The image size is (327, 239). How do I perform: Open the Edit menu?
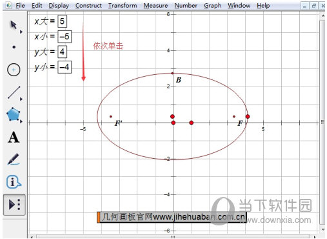click(37, 5)
